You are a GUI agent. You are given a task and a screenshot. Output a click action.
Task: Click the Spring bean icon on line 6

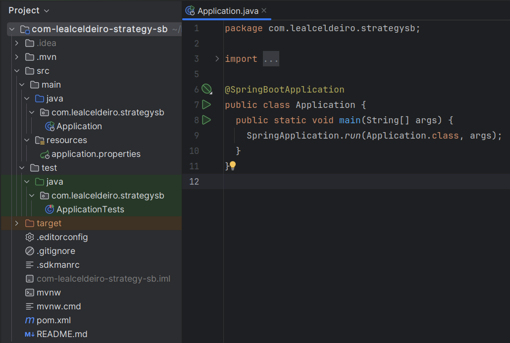[x=206, y=89]
